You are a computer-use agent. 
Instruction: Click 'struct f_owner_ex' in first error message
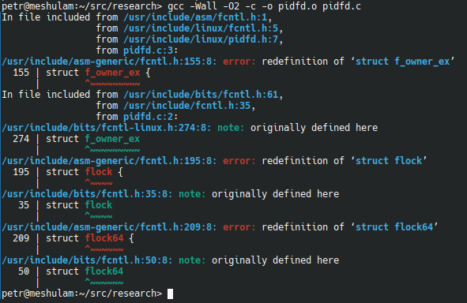(x=403, y=62)
